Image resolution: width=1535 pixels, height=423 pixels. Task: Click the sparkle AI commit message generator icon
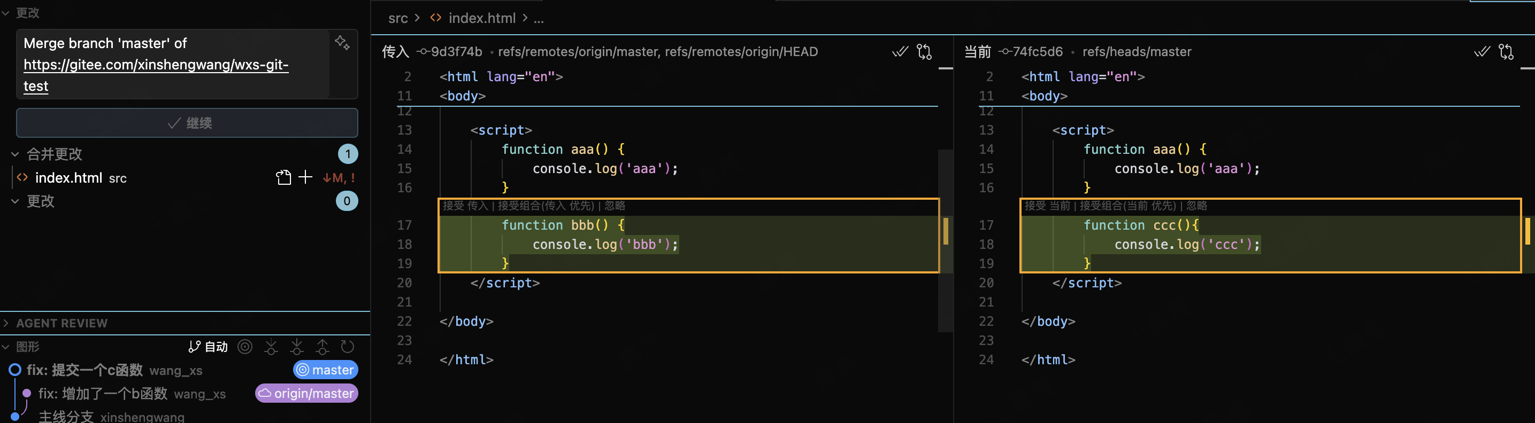[x=342, y=43]
